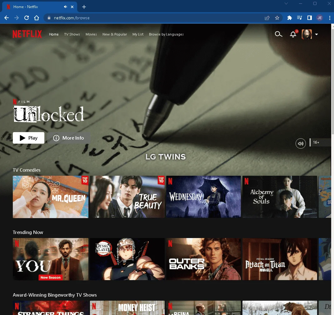The image size is (334, 315).
Task: Click the address bar URL
Action: click(x=72, y=18)
